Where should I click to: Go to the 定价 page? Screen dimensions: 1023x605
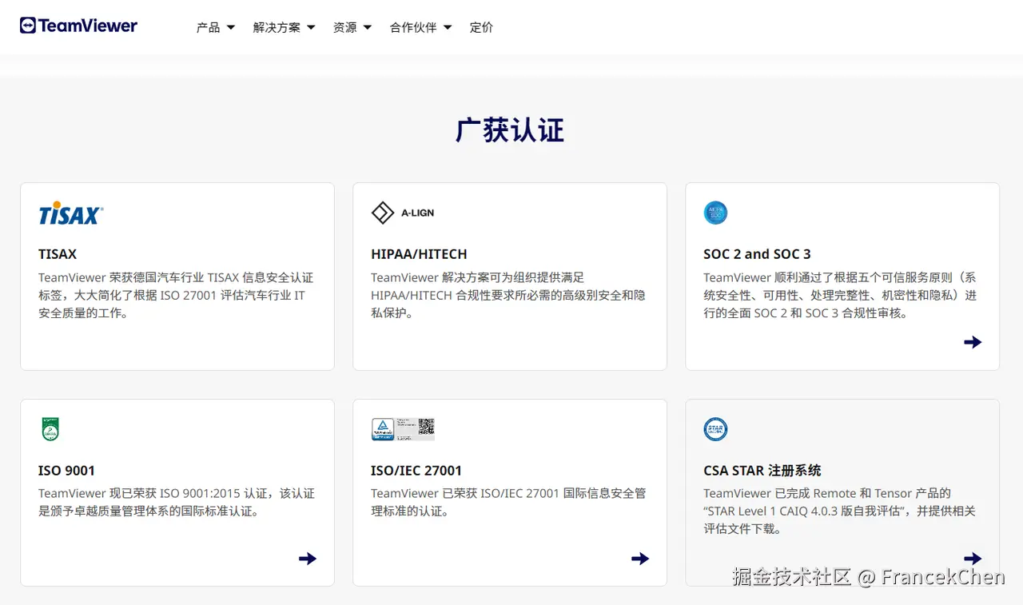[481, 27]
